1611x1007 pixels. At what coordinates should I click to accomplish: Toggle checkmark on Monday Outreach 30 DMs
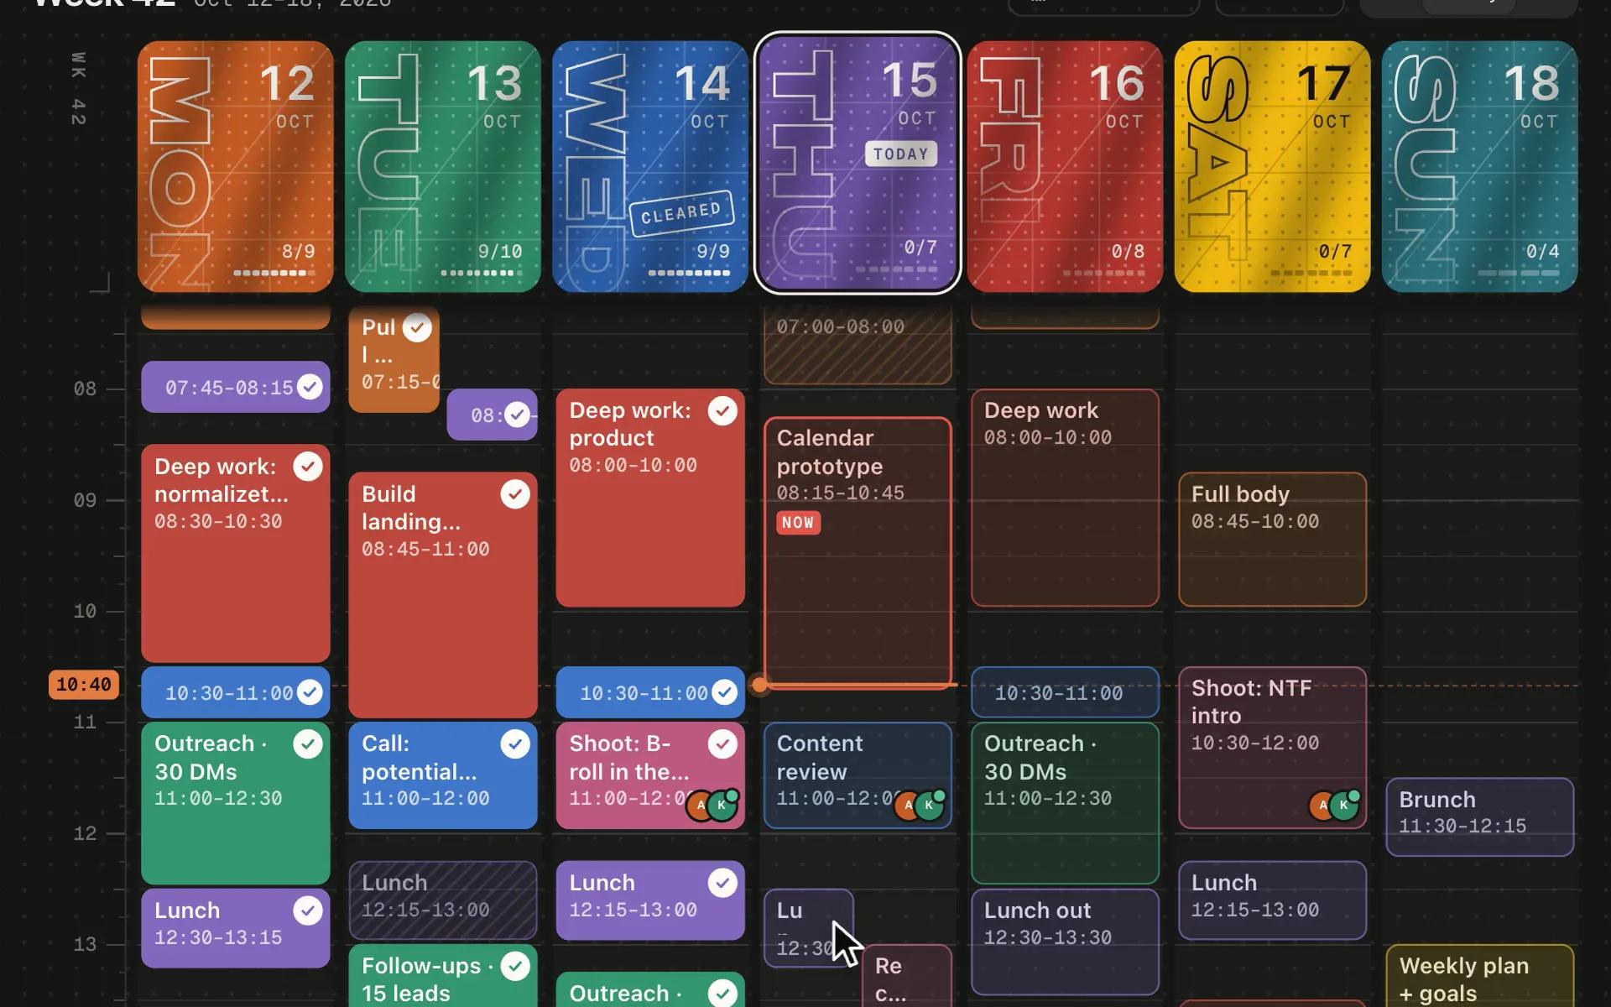[x=308, y=744]
